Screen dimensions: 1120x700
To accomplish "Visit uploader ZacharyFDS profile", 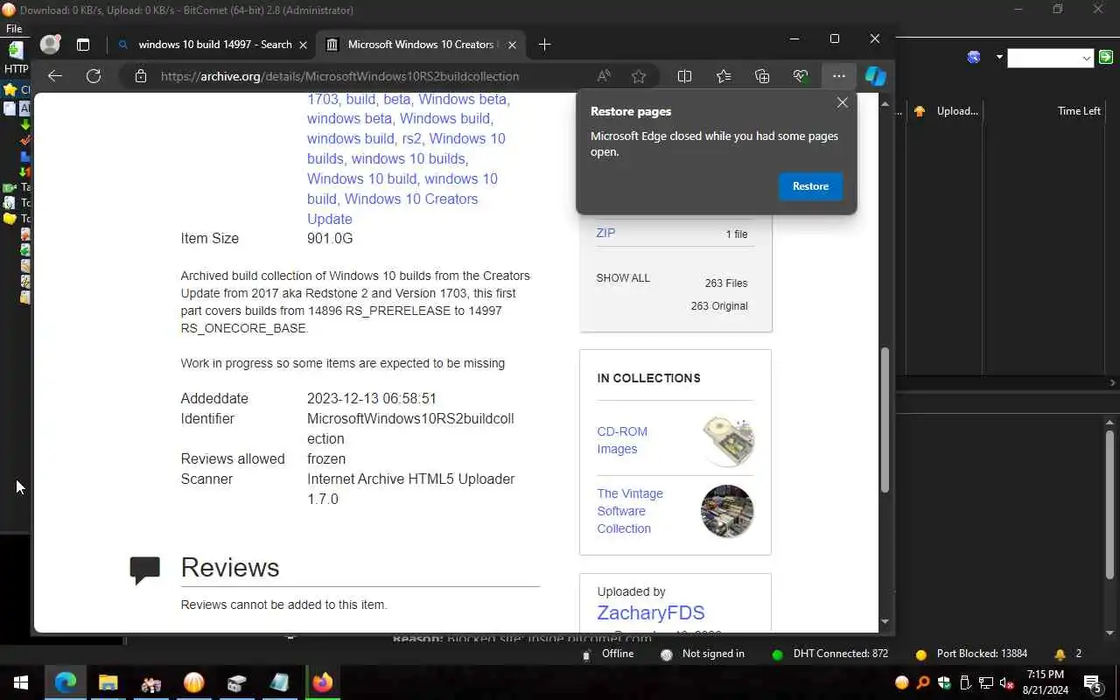I will tap(651, 612).
